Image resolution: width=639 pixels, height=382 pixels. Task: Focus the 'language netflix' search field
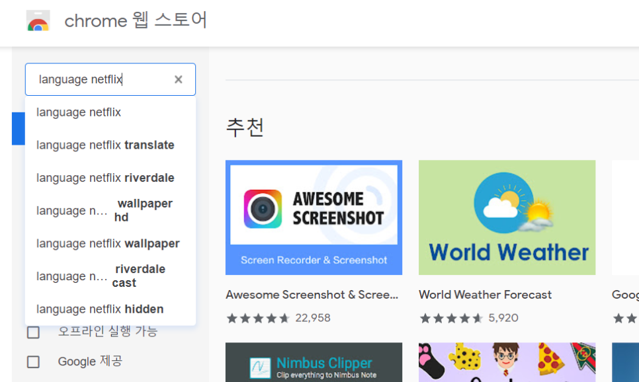tap(110, 79)
